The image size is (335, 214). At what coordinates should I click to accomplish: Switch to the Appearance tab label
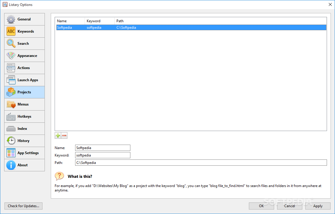click(x=27, y=56)
